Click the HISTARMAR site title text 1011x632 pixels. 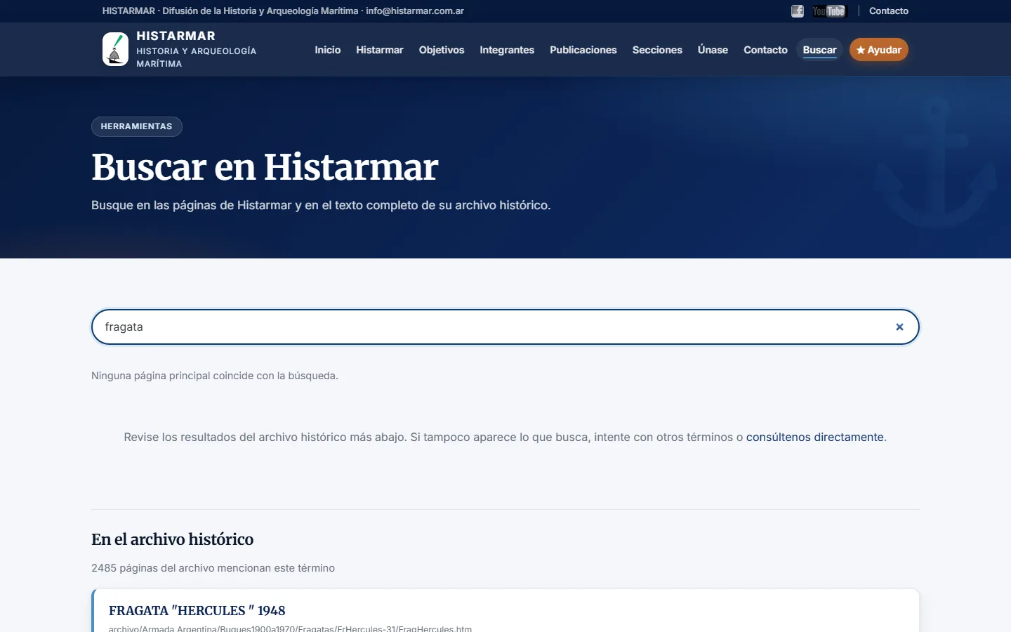coord(176,36)
